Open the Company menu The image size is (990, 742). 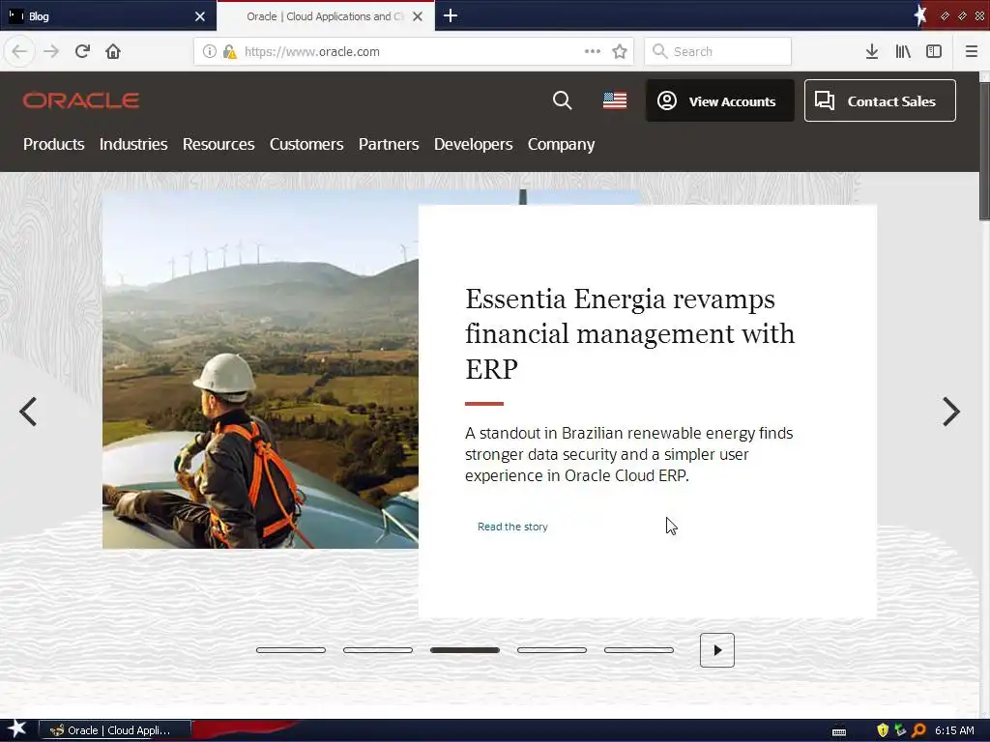562,145
